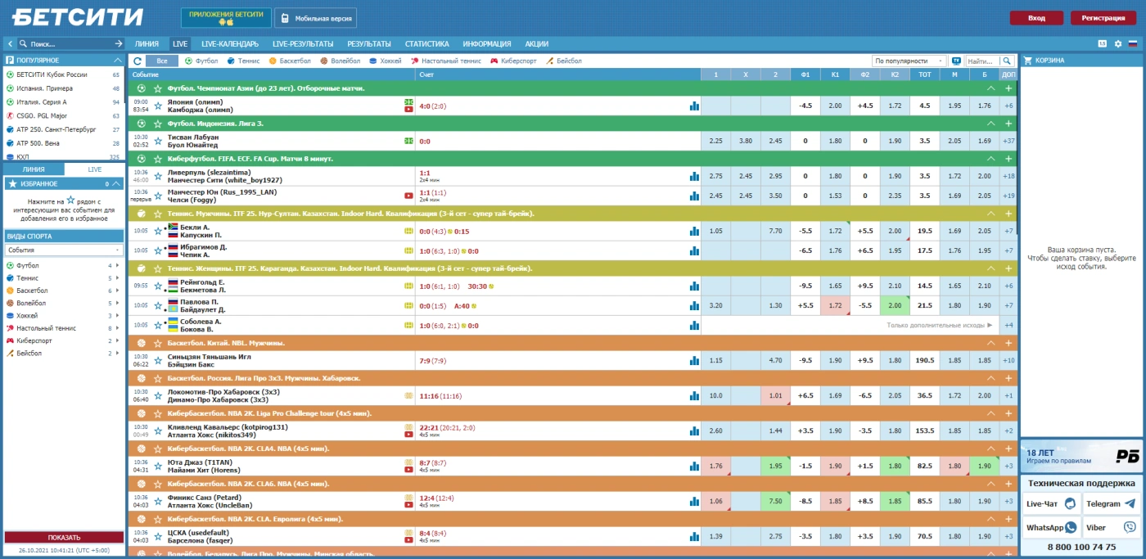Open stats chart for Павлова П. match
The image size is (1146, 559).
(x=694, y=305)
